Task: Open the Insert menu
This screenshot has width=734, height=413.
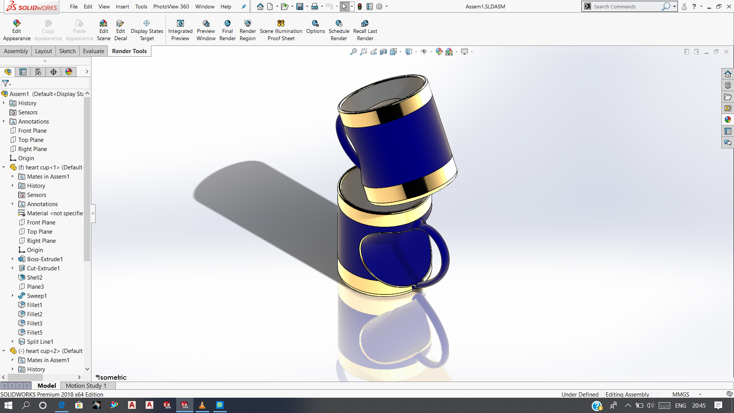Action: pyautogui.click(x=122, y=7)
